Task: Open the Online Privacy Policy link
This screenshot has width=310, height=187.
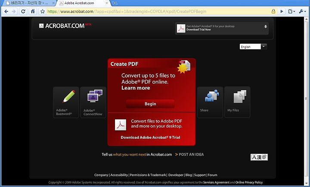Action: (249, 182)
